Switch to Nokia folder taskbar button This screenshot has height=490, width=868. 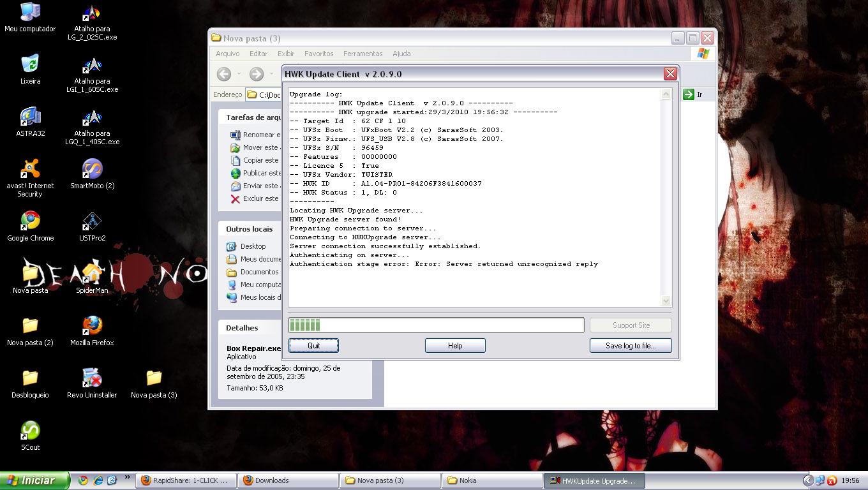coord(492,480)
